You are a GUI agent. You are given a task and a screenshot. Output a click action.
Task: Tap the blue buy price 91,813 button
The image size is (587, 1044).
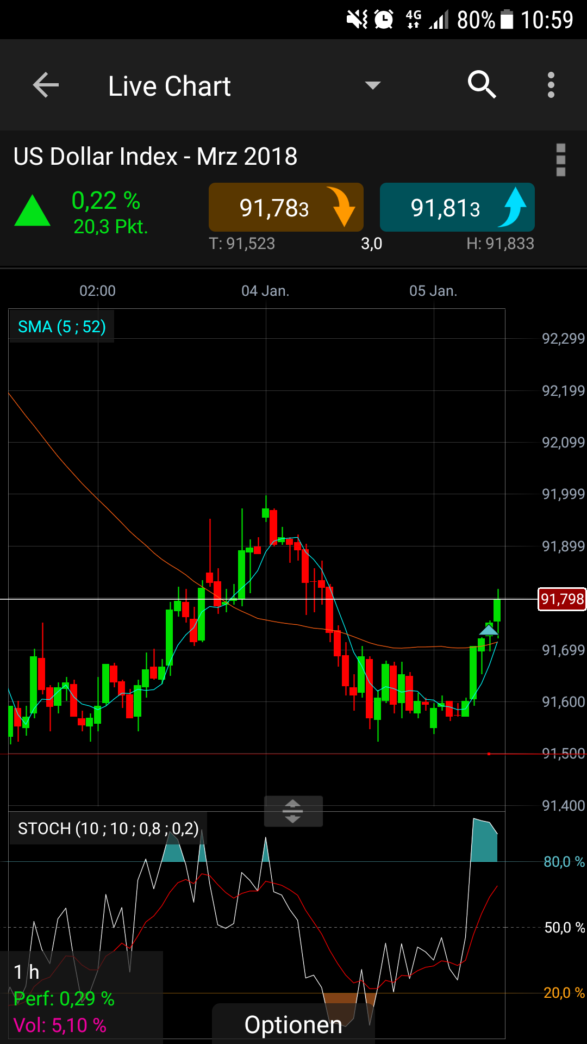pyautogui.click(x=457, y=207)
